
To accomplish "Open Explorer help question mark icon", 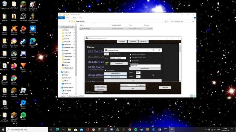I will [x=195, y=18].
